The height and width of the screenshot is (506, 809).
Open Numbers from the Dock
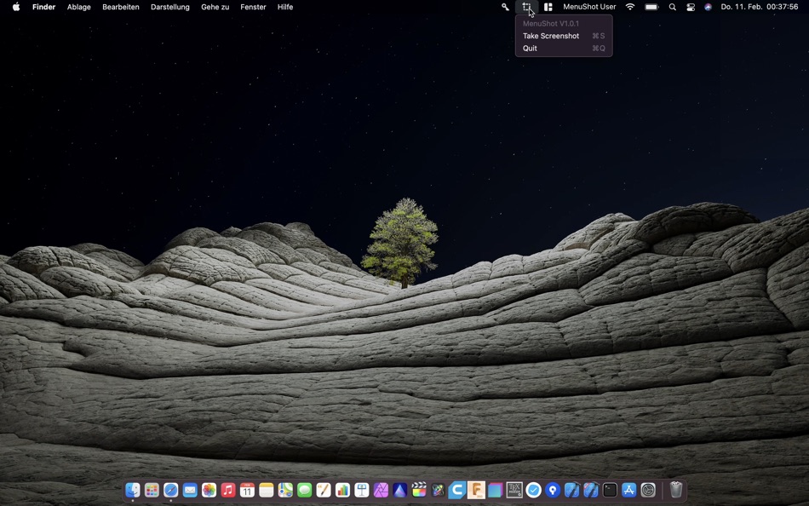[342, 490]
